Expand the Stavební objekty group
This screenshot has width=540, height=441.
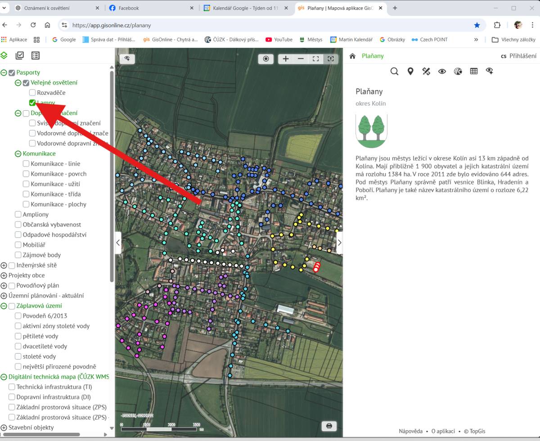point(4,427)
